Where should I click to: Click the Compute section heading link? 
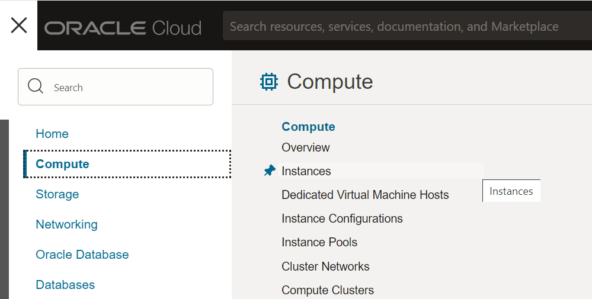pos(308,127)
